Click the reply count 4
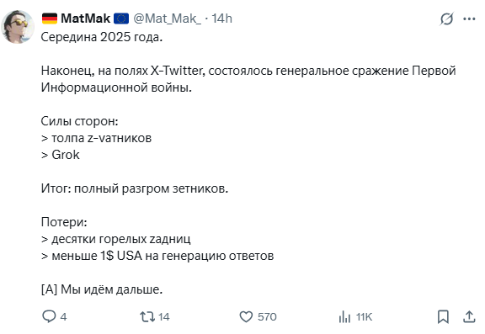This screenshot has height=334, width=485. (63, 317)
